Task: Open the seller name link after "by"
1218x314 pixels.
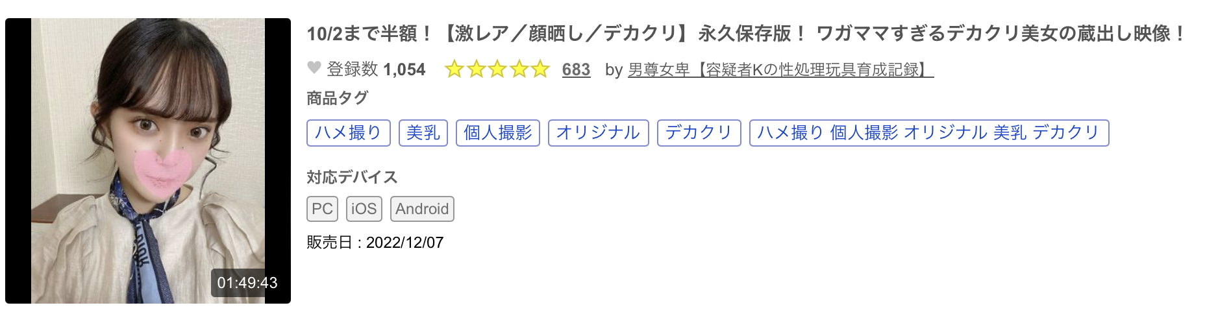Action: (780, 69)
